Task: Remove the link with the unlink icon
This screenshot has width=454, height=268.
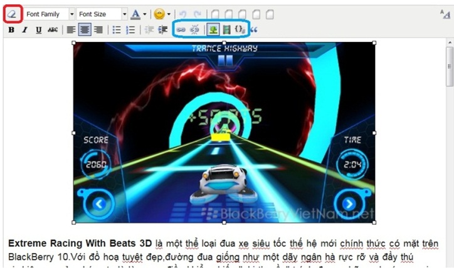Action: coord(194,29)
